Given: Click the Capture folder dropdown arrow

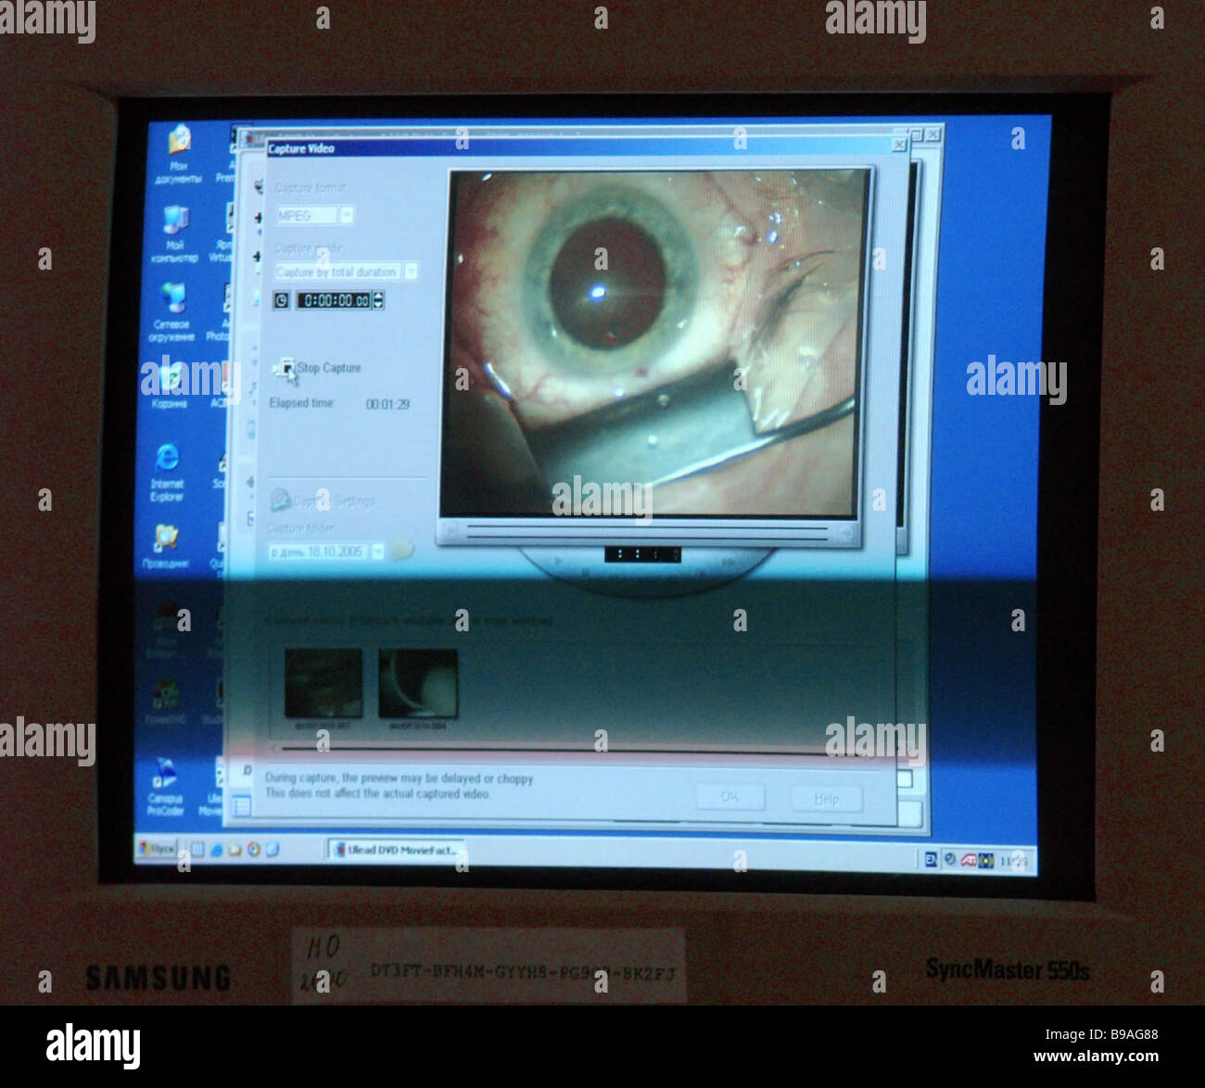Looking at the screenshot, I should 376,551.
